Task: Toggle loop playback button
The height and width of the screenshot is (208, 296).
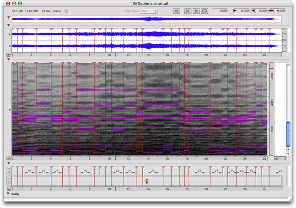Action: (x=204, y=11)
